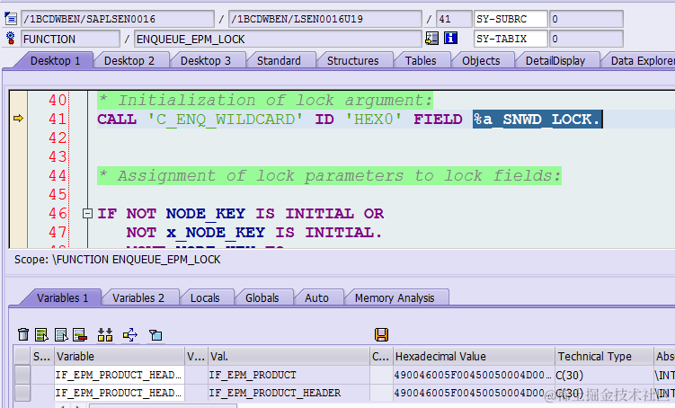
Task: Click the highlighted '%a_SNWD_LOCK.' in line 41
Action: pyautogui.click(x=537, y=120)
